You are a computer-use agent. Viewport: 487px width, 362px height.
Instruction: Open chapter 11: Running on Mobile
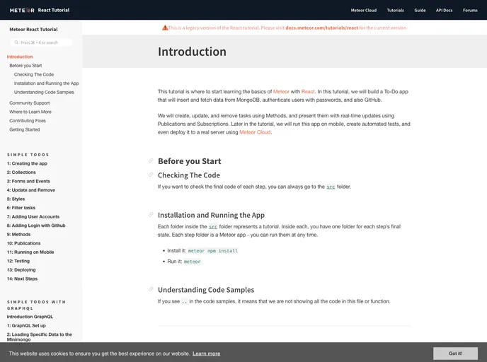point(30,252)
